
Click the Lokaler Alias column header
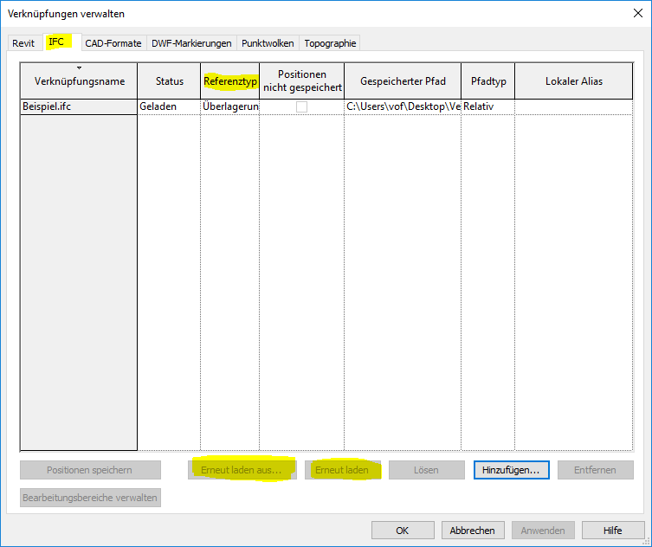pyautogui.click(x=573, y=81)
